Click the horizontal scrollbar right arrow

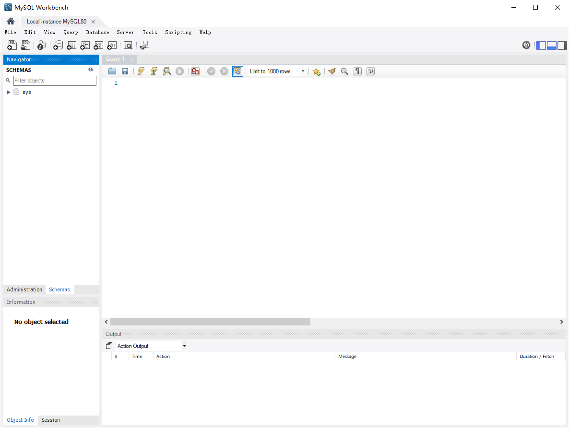coord(561,322)
